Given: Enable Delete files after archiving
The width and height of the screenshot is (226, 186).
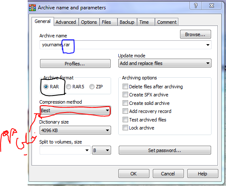Looking at the screenshot, I should click(x=125, y=87).
